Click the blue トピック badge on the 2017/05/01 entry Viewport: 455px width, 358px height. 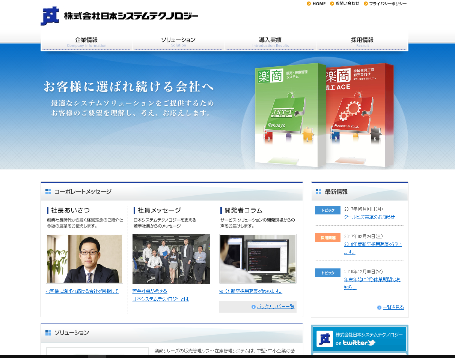point(327,210)
